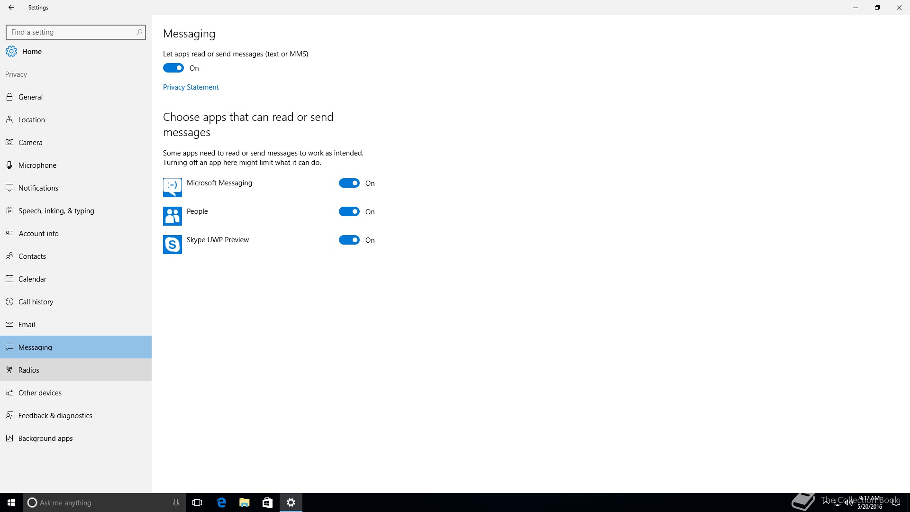Select Other devices in the sidebar
The width and height of the screenshot is (910, 512).
(x=76, y=393)
